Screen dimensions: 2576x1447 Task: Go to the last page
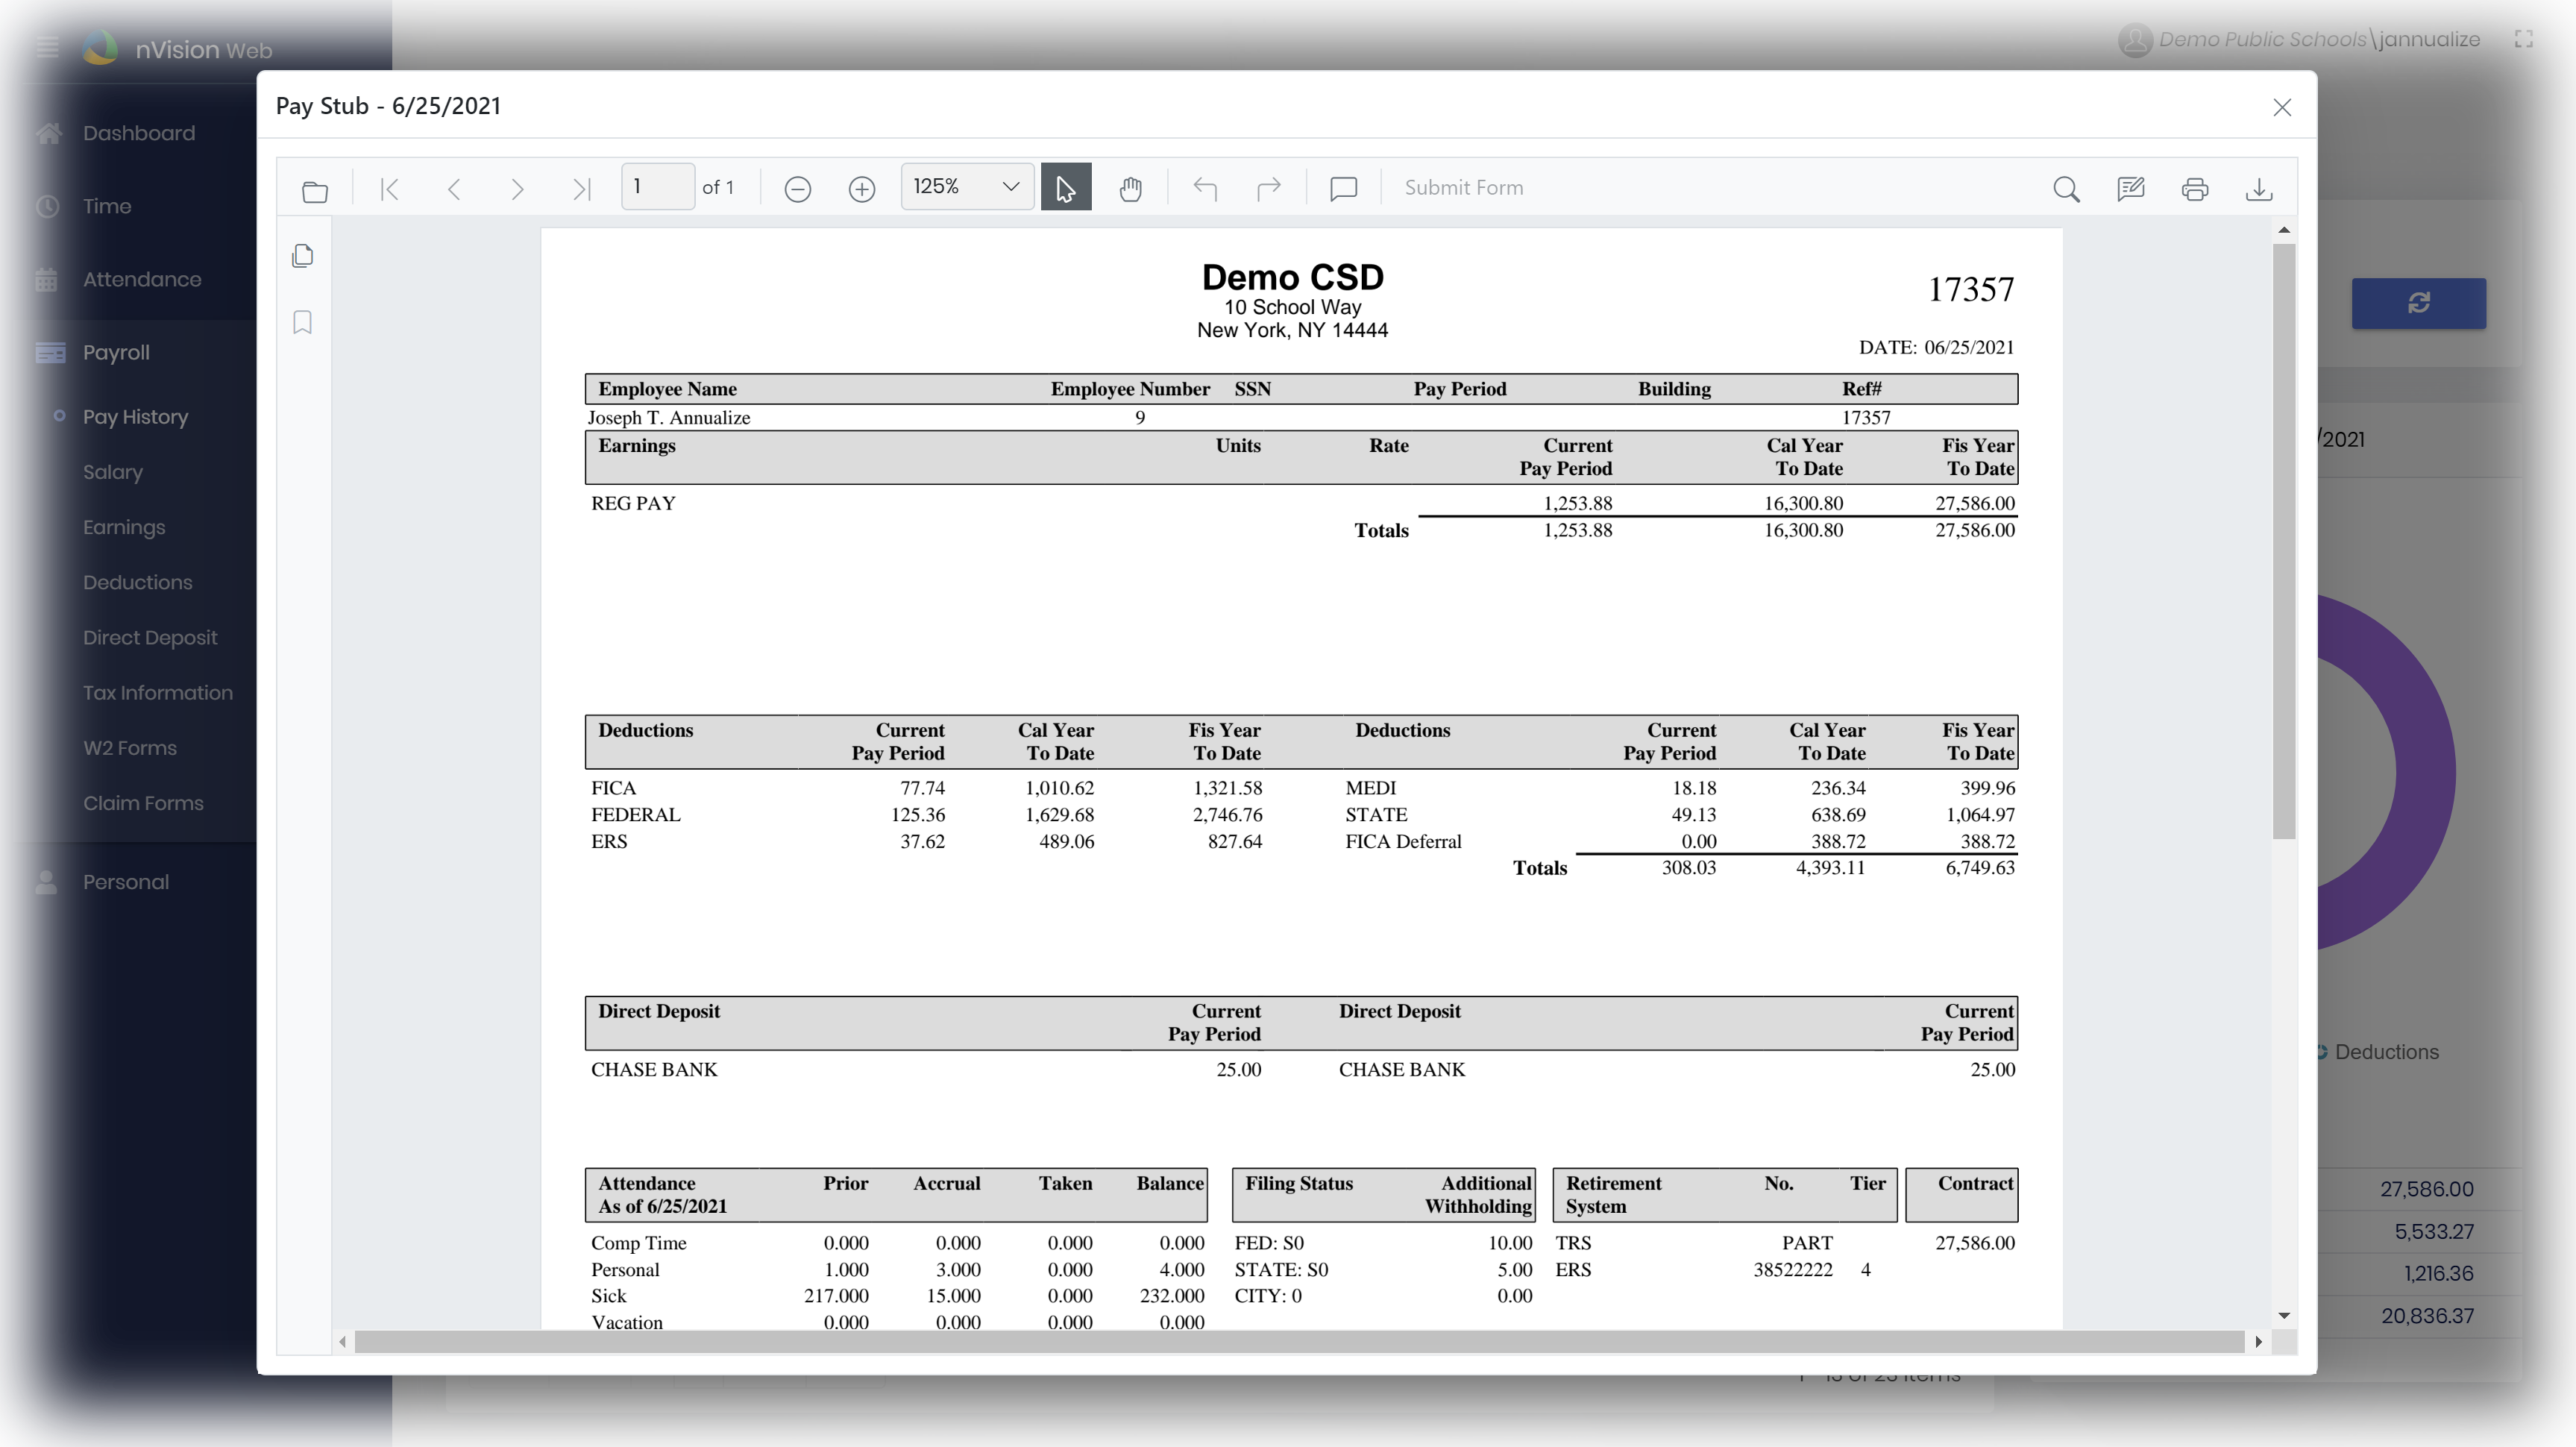coord(581,189)
